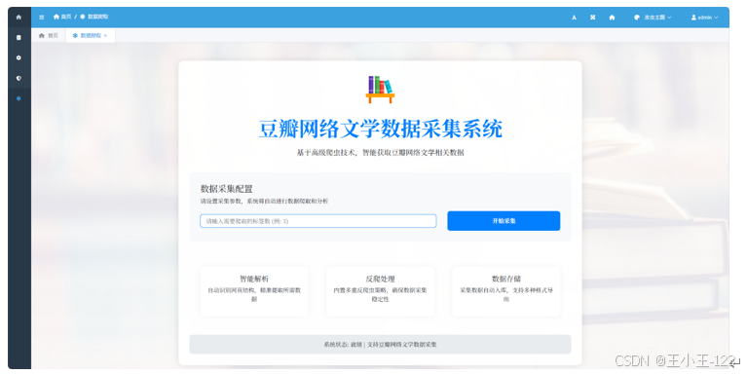Select the 数据存储 feature card
747x374 pixels.
pos(505,291)
